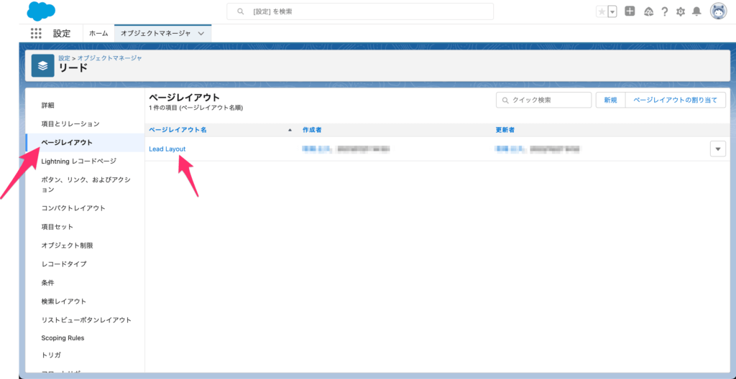Open 詳細 in the sidebar

point(47,106)
